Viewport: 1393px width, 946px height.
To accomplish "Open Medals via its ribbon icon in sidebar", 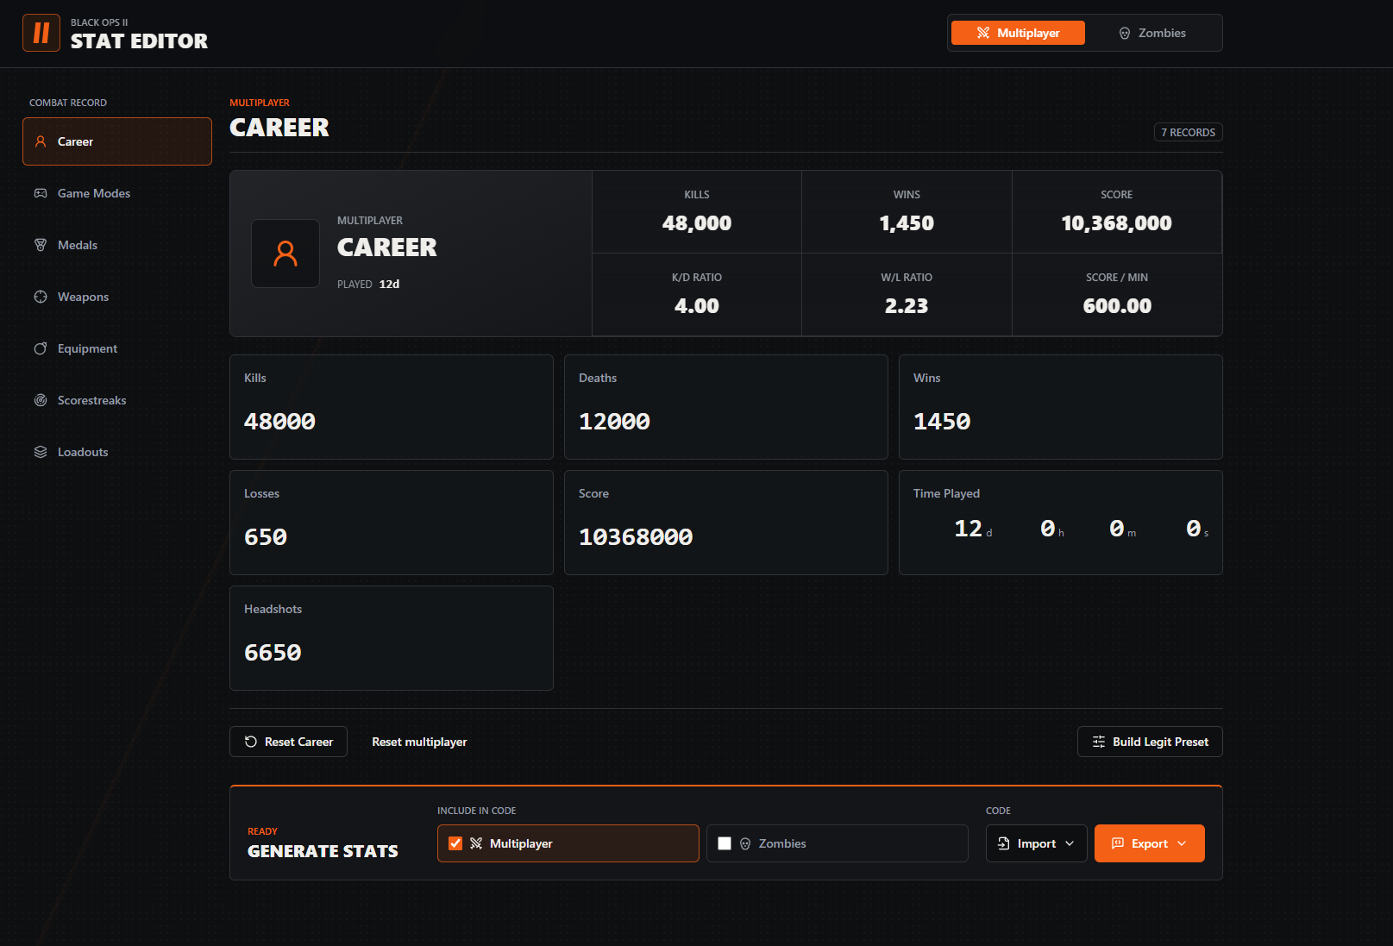I will [41, 245].
